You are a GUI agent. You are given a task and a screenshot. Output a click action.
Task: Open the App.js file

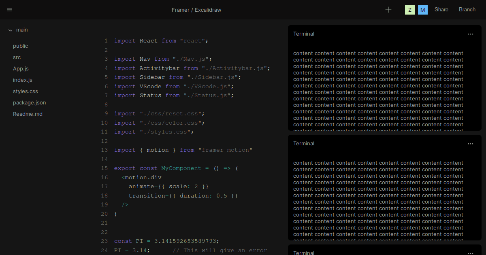pos(21,68)
